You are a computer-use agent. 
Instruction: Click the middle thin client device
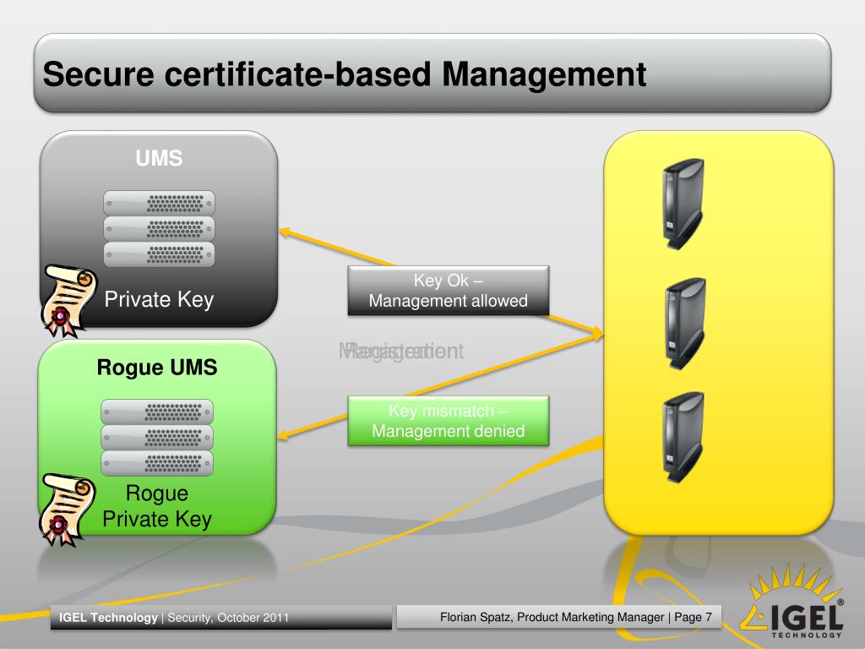[683, 324]
